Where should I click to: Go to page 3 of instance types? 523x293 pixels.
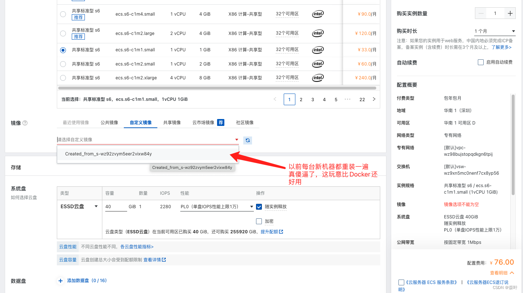[312, 99]
